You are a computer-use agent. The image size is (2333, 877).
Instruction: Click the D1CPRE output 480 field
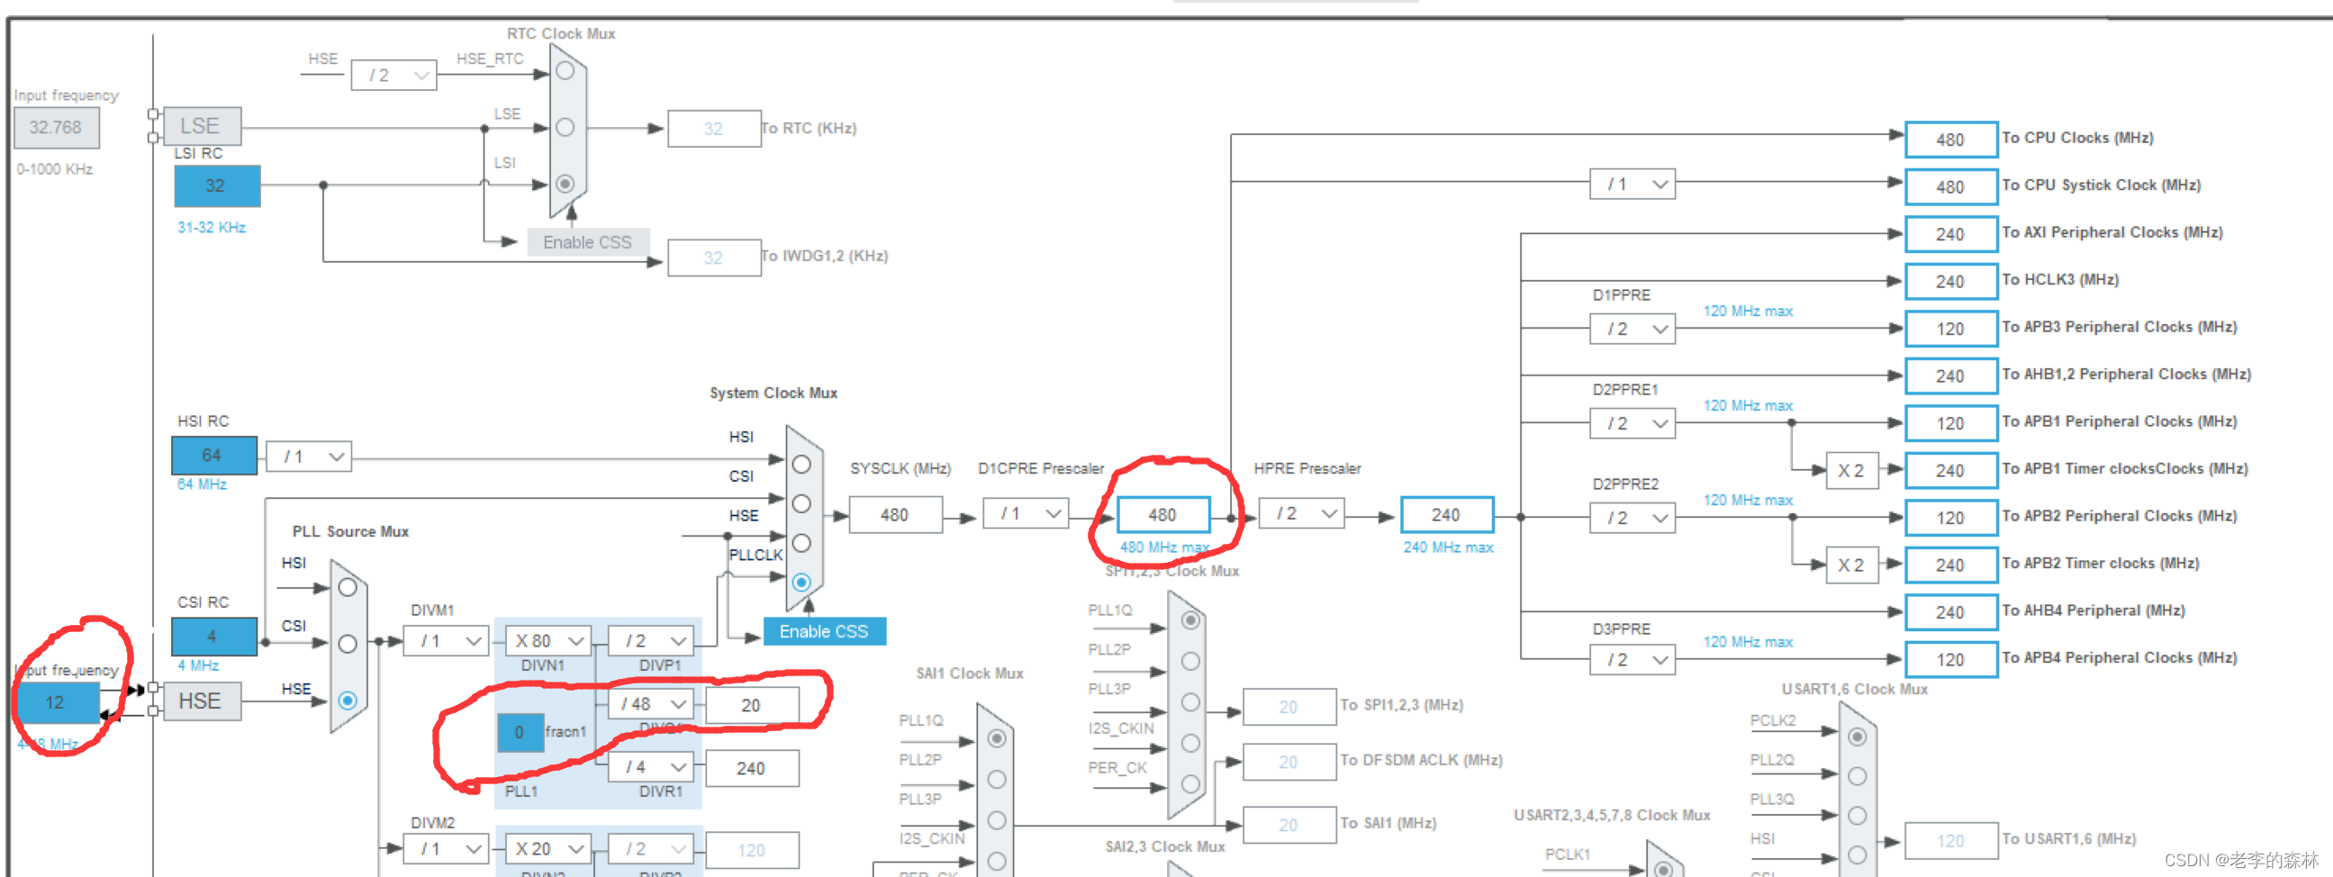click(x=1162, y=515)
